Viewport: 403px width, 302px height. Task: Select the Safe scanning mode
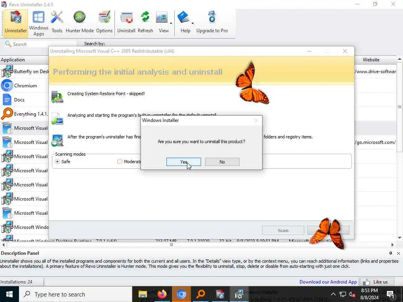pyautogui.click(x=57, y=162)
